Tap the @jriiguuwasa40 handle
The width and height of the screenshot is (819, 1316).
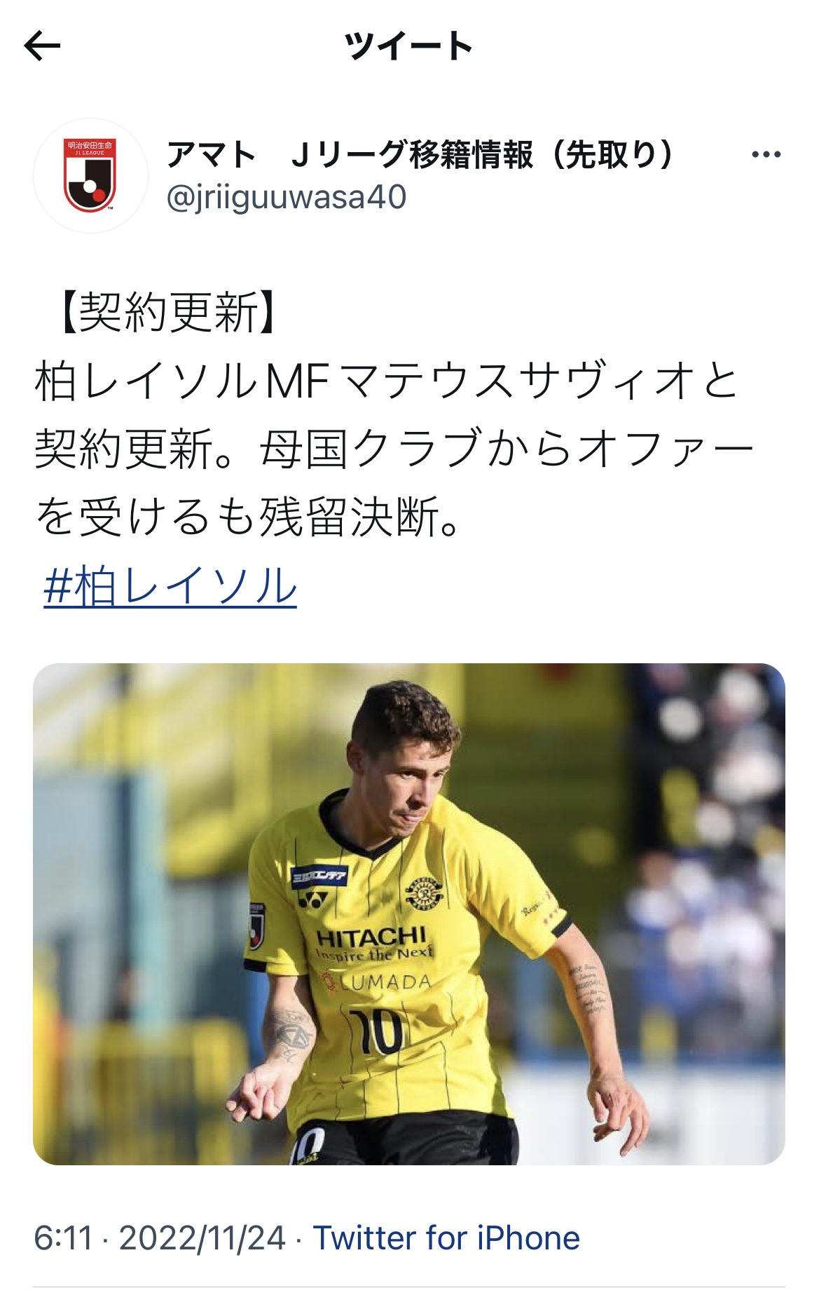(287, 197)
